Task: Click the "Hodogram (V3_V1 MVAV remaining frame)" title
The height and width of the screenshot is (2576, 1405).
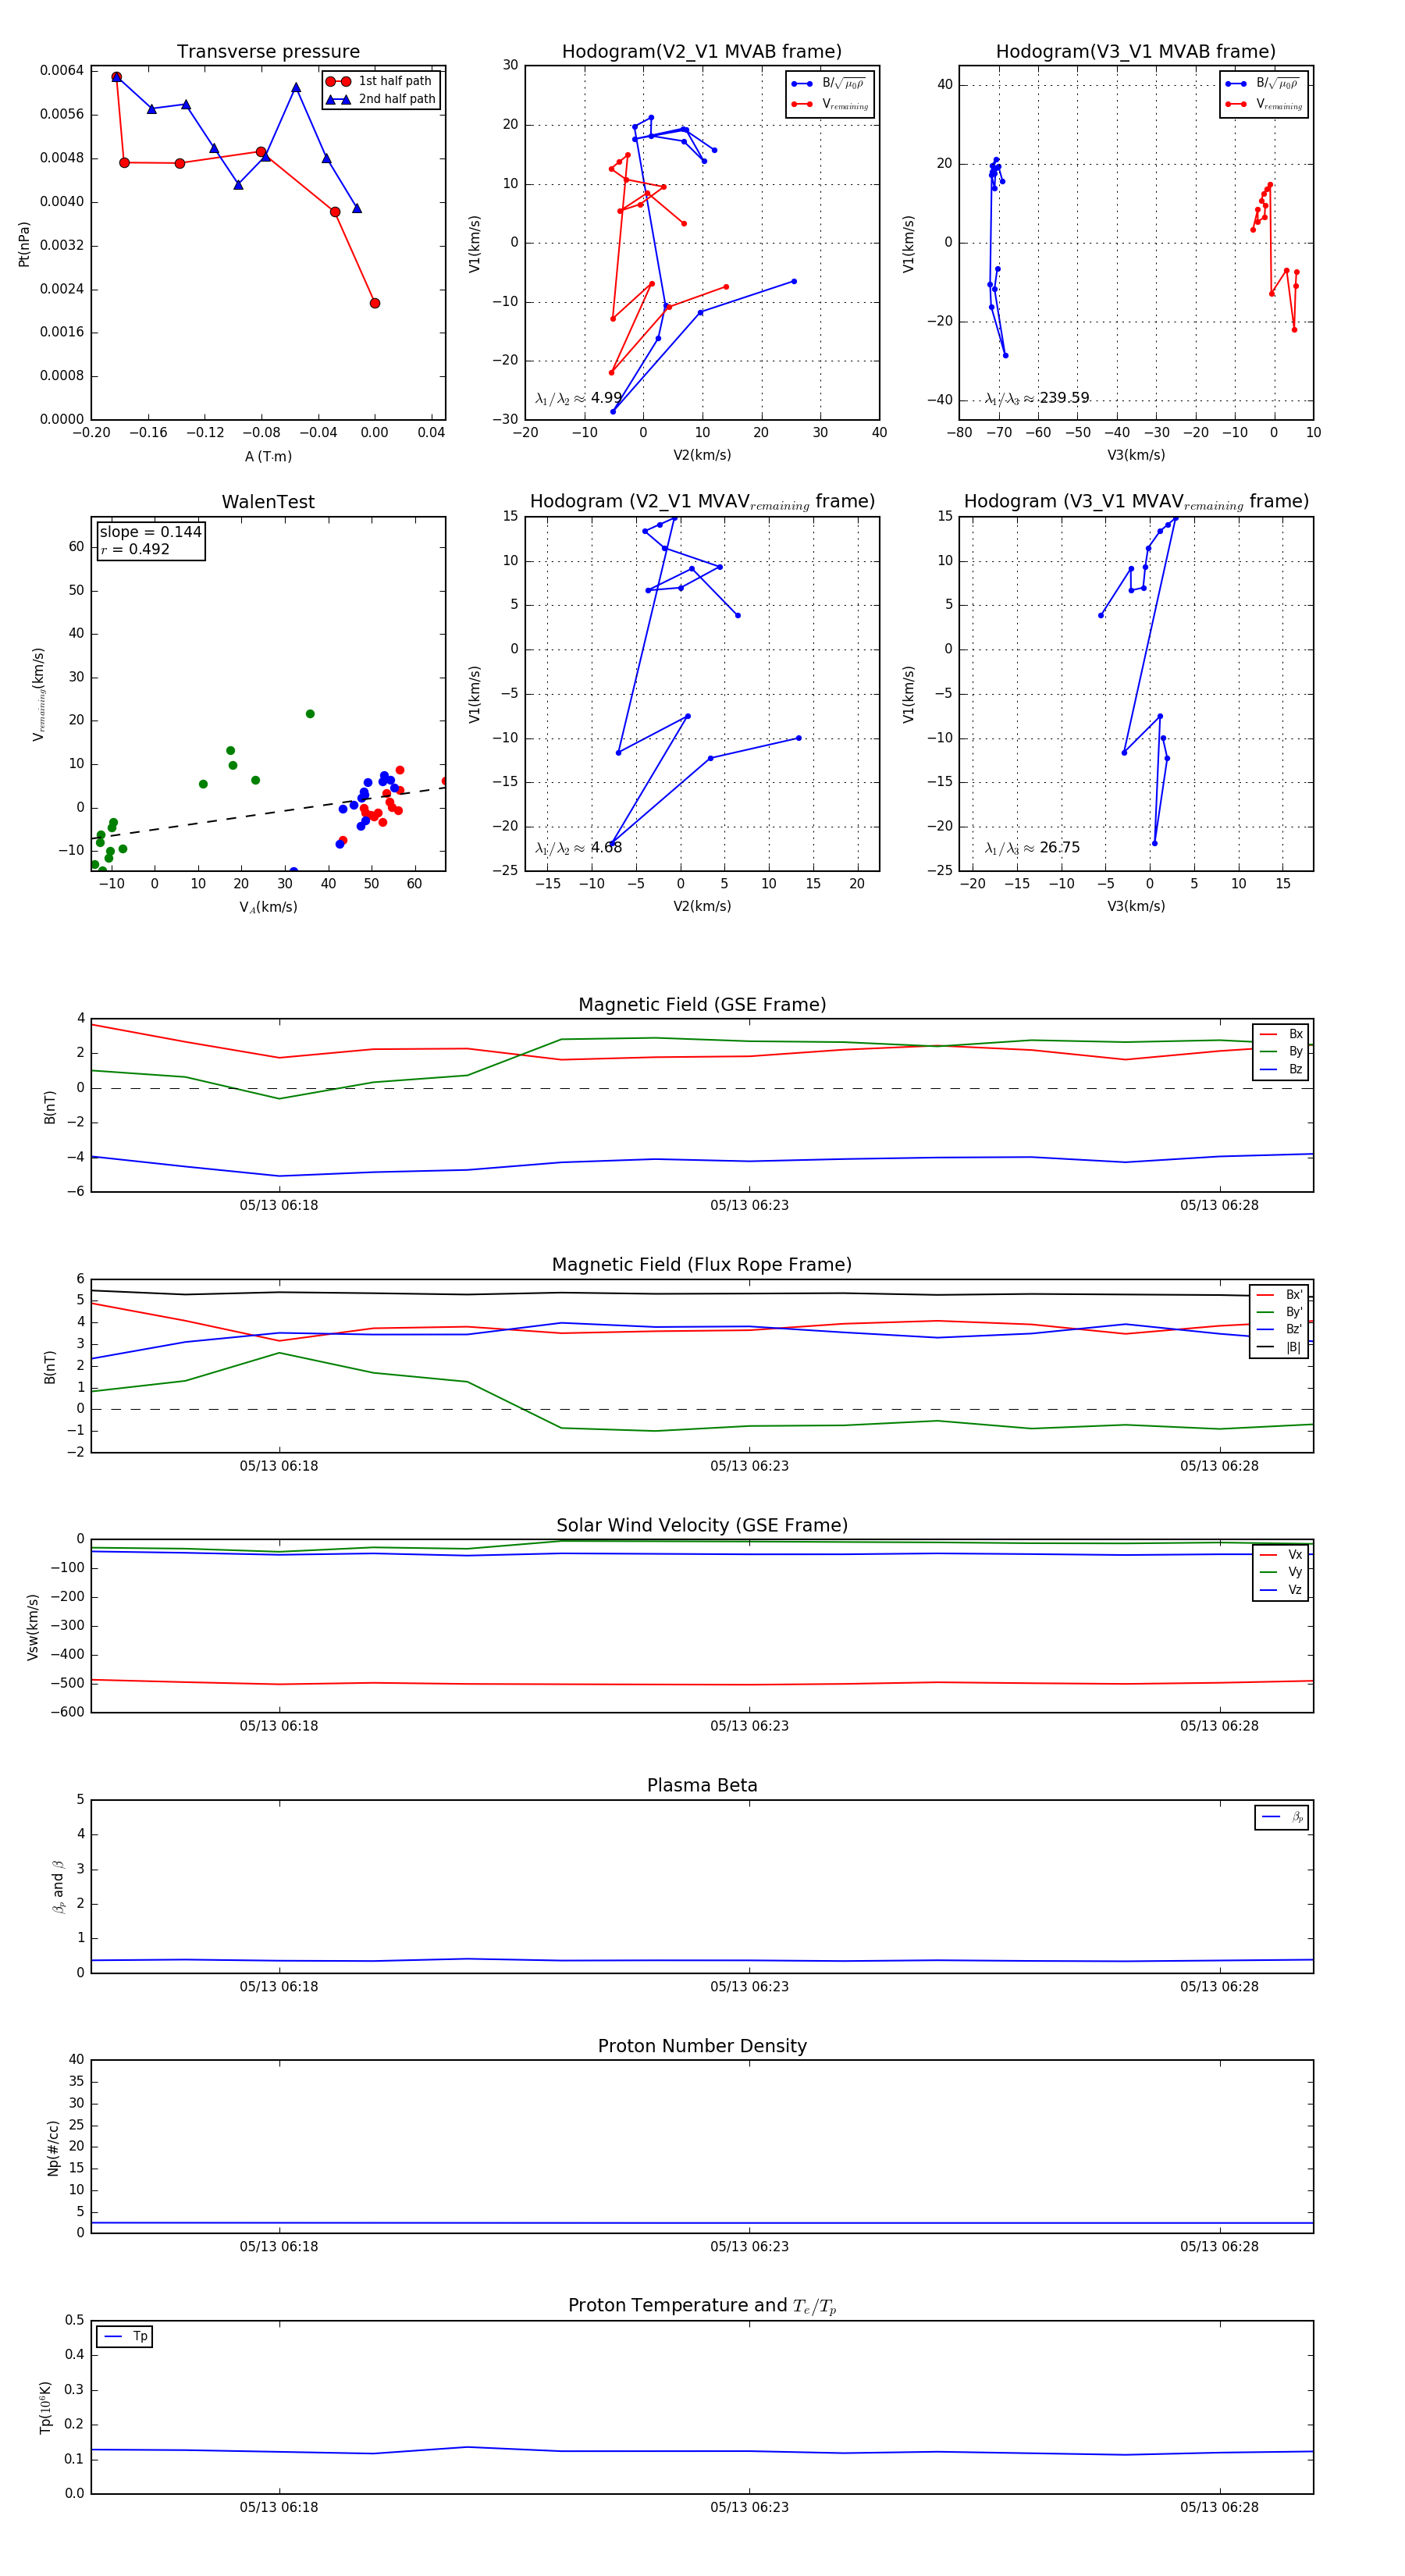Action: pyautogui.click(x=1136, y=502)
